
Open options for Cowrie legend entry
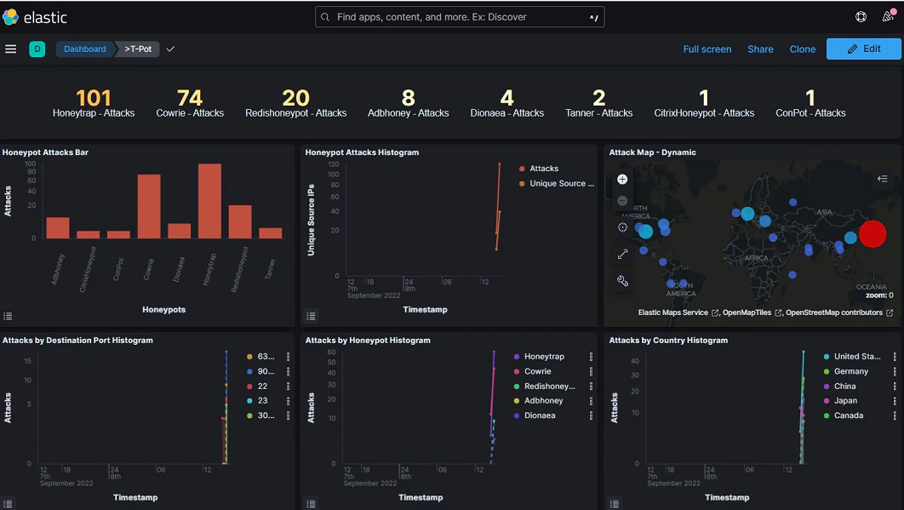(591, 371)
